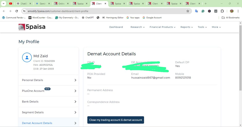The width and height of the screenshot is (242, 127).
Task: Open a new browser tab
Action: coord(205,4)
